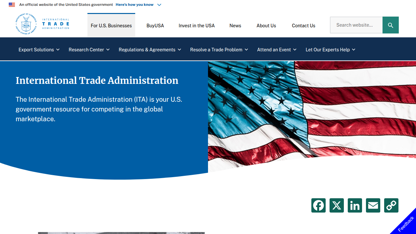Share page via email icon
The height and width of the screenshot is (234, 416).
[x=373, y=205]
